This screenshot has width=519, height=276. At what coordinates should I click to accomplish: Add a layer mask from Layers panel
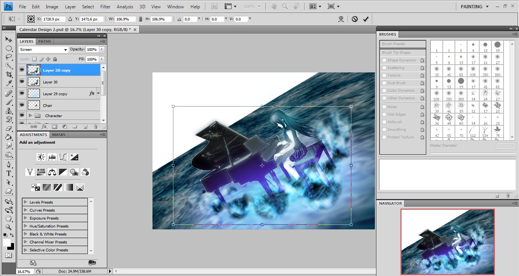54,127
